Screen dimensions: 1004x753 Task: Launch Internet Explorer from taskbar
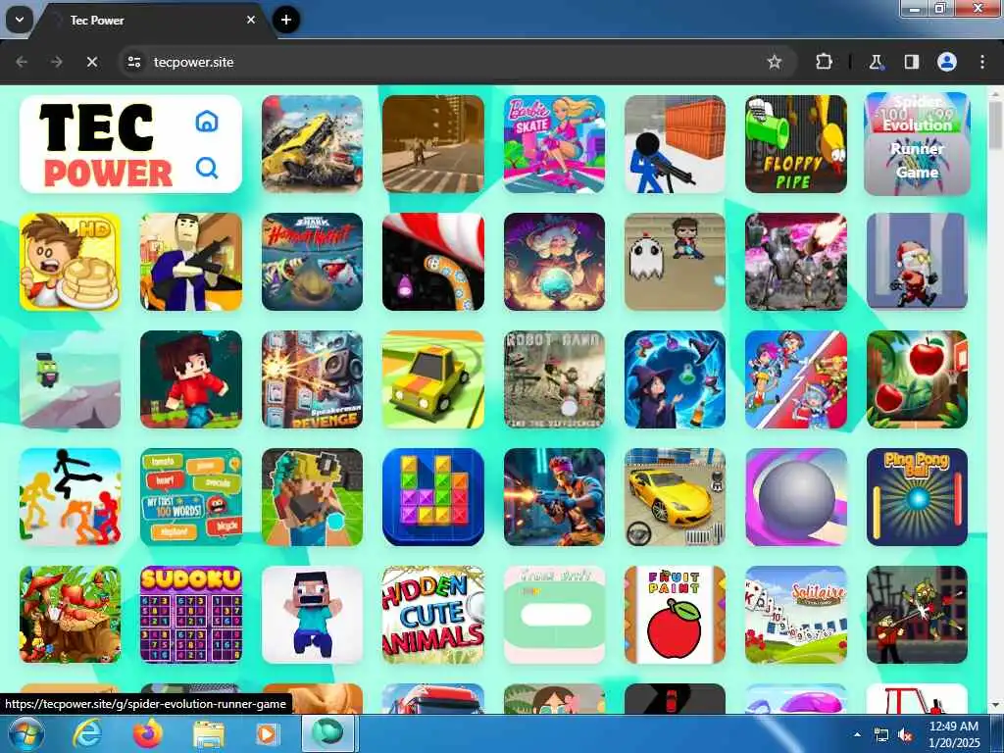pos(87,733)
